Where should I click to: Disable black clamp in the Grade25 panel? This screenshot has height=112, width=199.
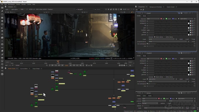coord(155,77)
